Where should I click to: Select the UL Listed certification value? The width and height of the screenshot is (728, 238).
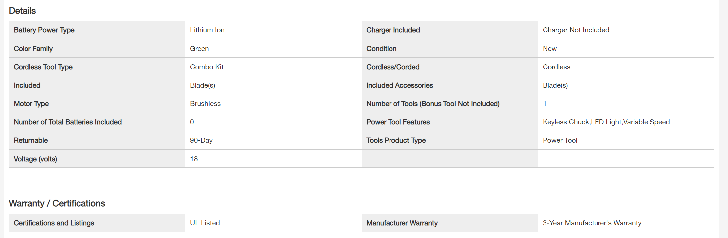pos(205,223)
